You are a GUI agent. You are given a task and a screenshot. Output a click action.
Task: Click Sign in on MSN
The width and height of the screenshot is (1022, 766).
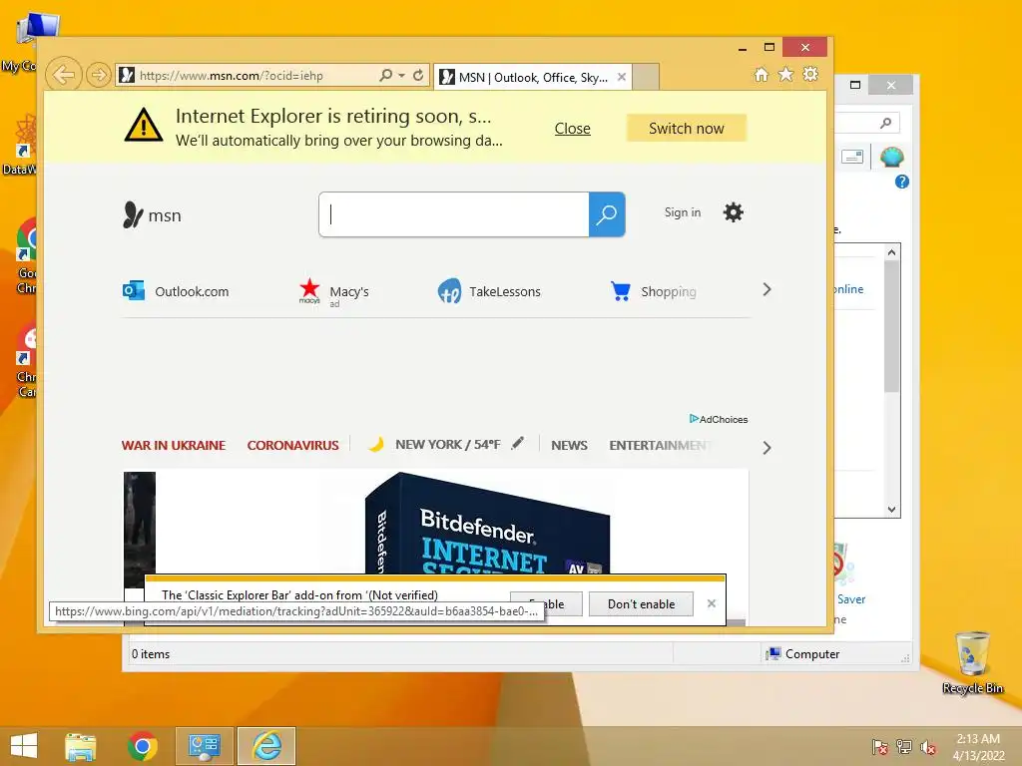683,212
